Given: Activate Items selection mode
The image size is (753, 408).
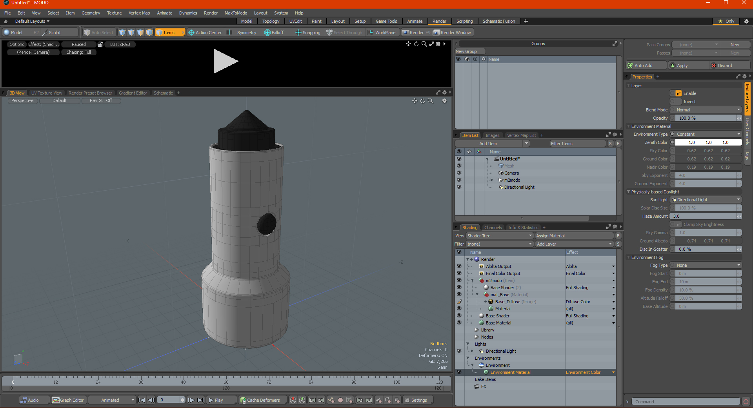Looking at the screenshot, I should [169, 33].
